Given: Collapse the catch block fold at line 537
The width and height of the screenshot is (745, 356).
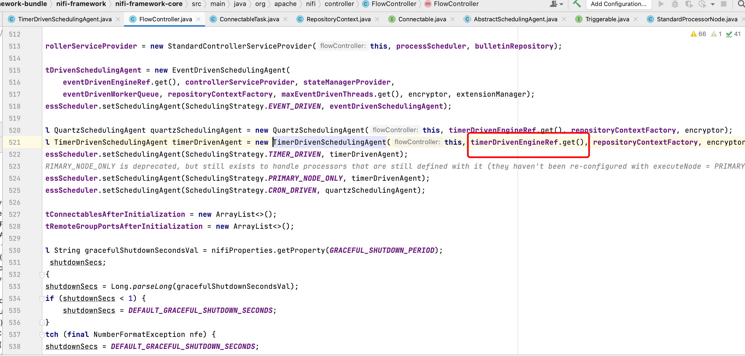Looking at the screenshot, I should click(x=42, y=334).
